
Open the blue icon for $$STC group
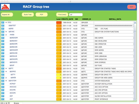[x=3, y=68]
